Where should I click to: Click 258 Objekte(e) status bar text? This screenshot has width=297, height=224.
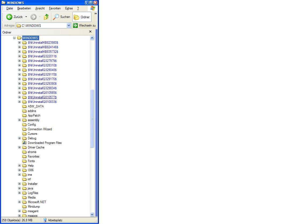(11, 220)
